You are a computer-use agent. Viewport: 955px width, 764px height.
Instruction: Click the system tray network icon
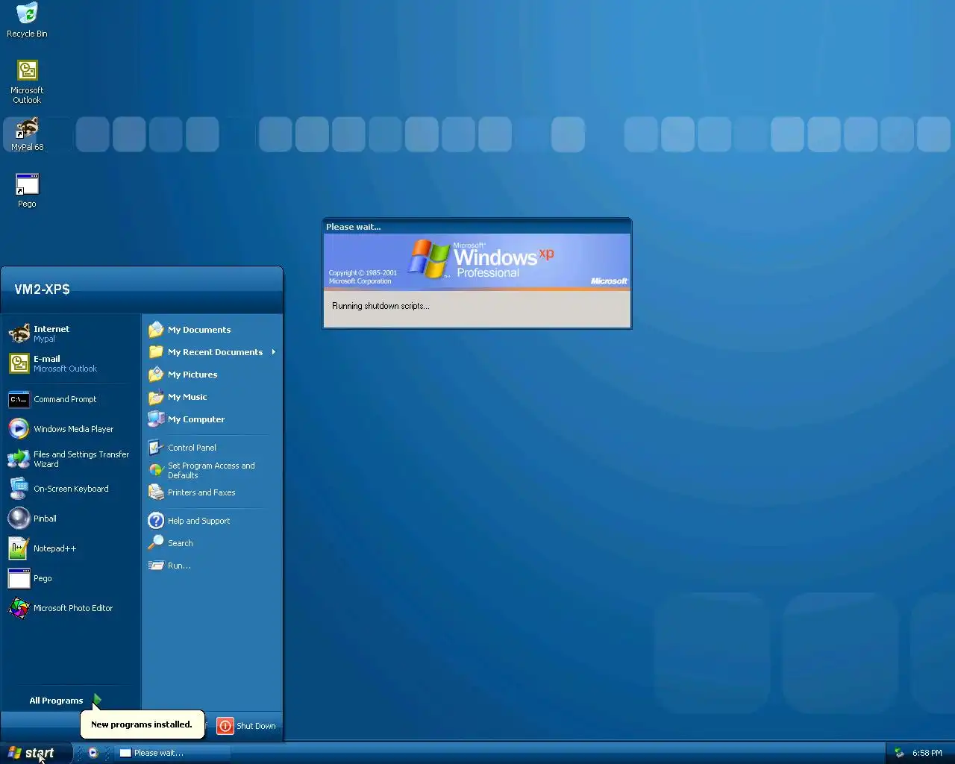[899, 753]
